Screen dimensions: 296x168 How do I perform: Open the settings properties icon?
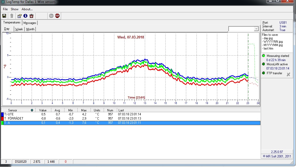tap(19, 16)
